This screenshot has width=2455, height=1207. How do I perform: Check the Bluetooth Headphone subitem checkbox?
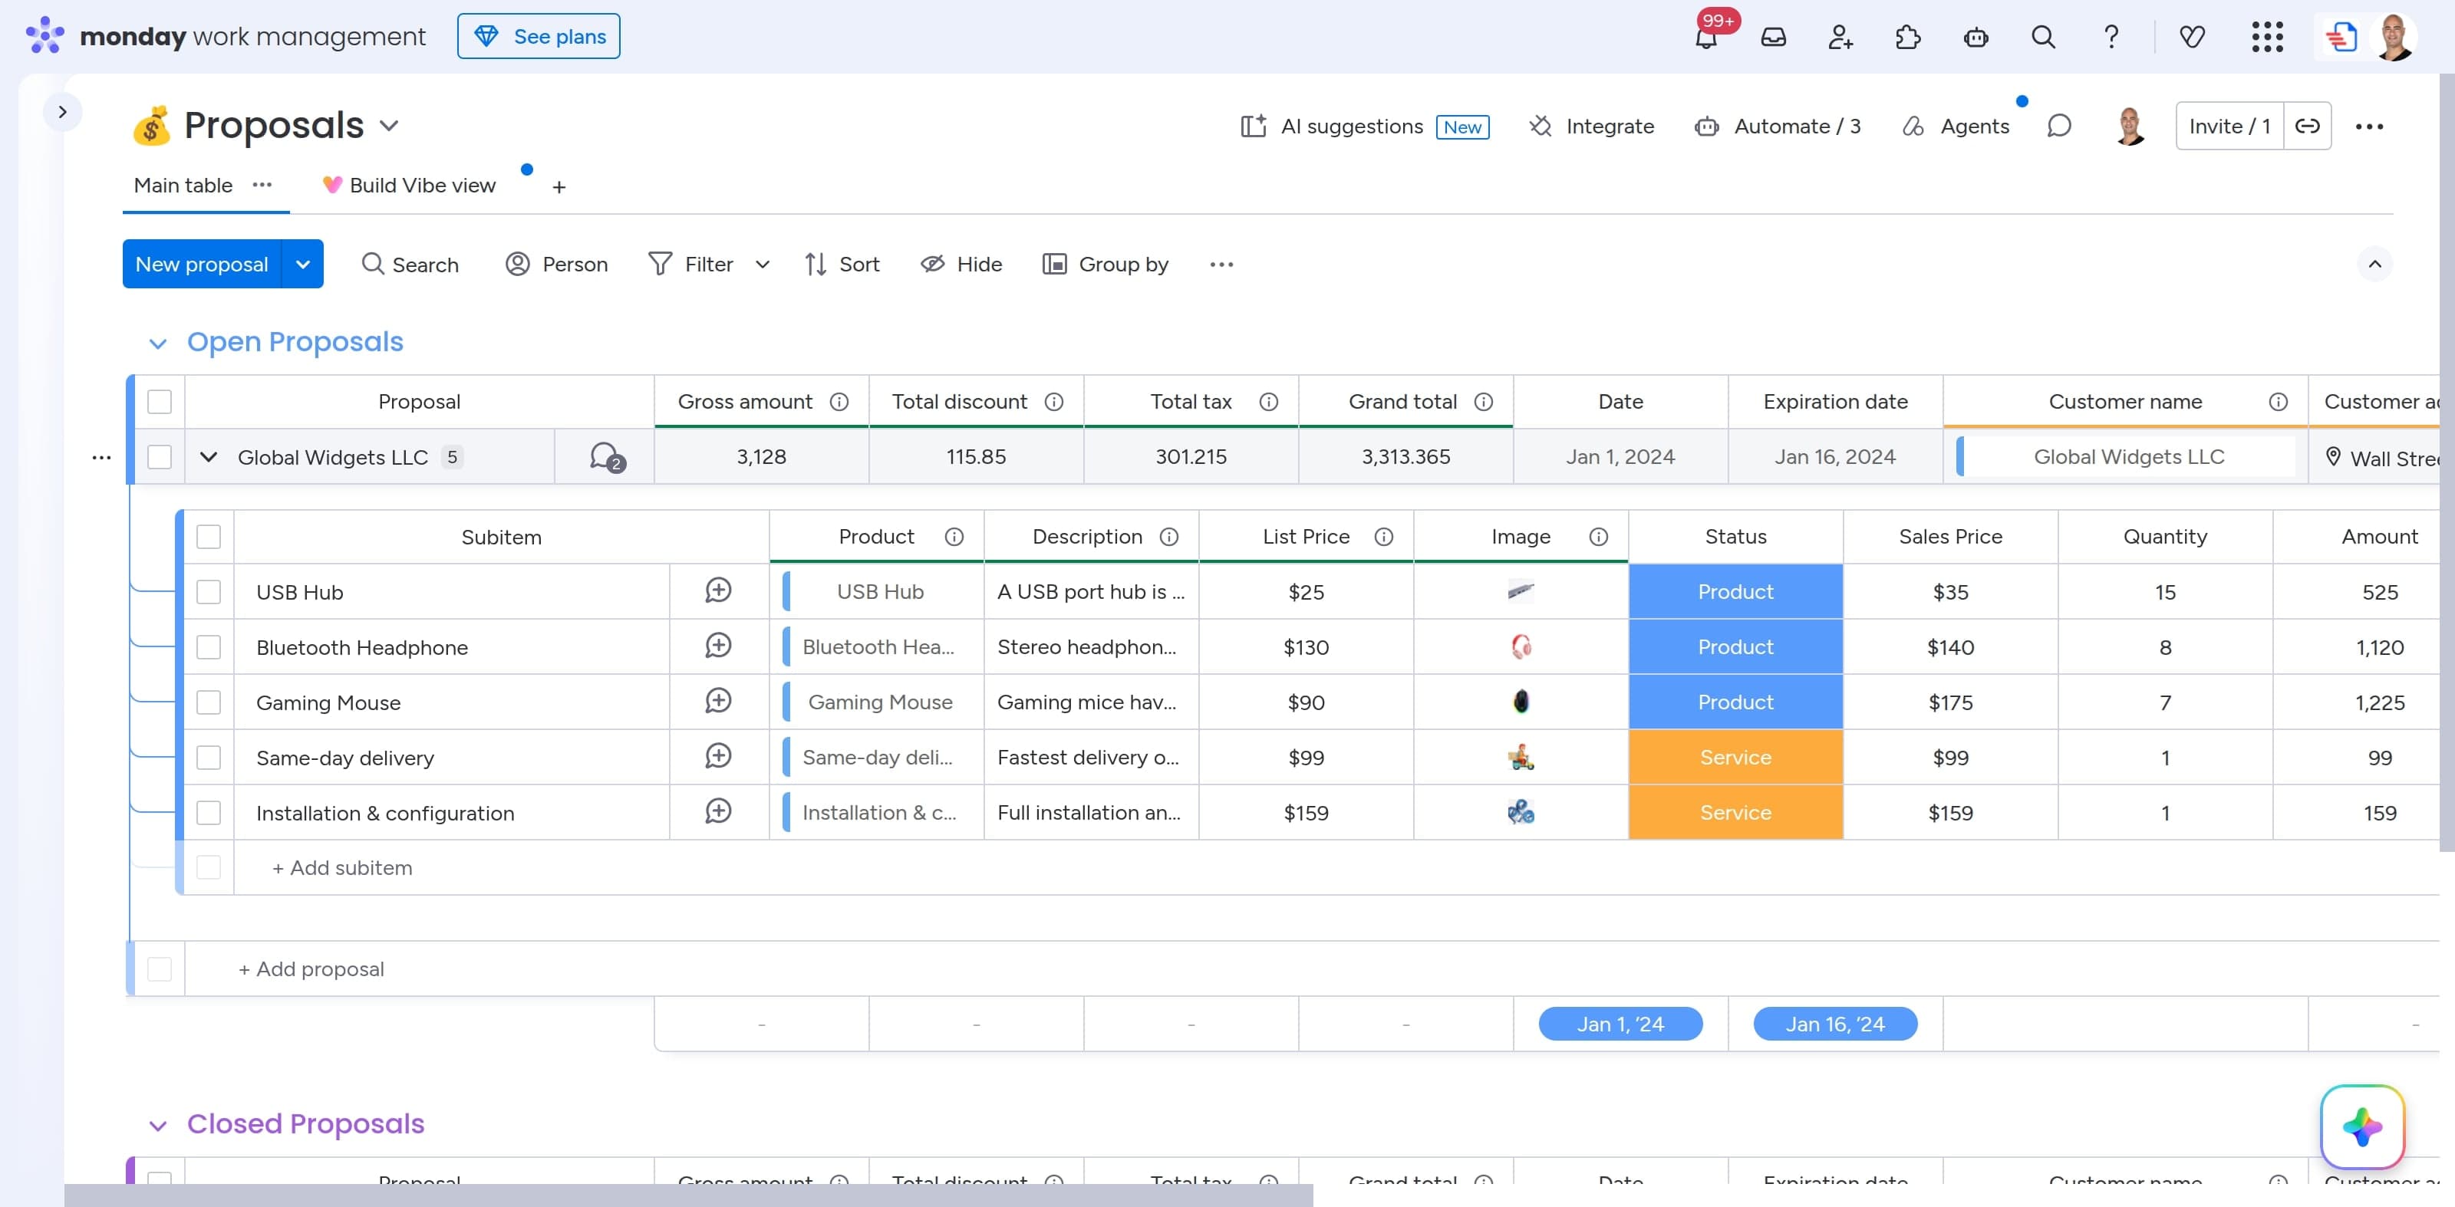209,647
